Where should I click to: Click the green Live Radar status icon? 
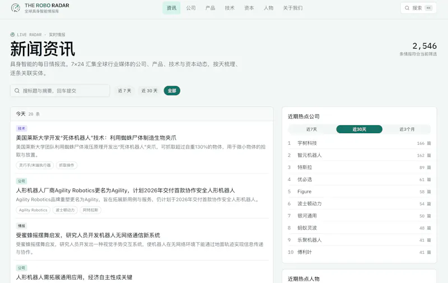(x=12, y=35)
